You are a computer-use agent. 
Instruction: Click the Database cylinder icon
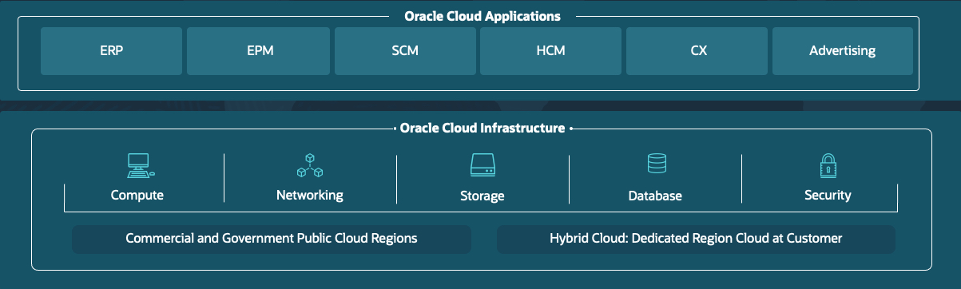[x=657, y=164]
